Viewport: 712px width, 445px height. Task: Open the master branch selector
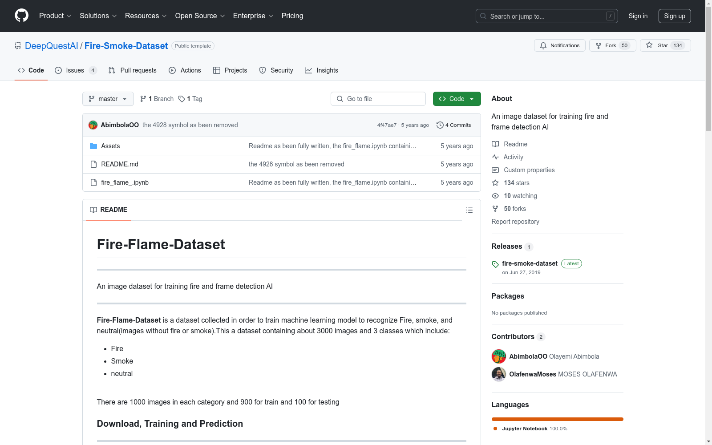click(108, 99)
